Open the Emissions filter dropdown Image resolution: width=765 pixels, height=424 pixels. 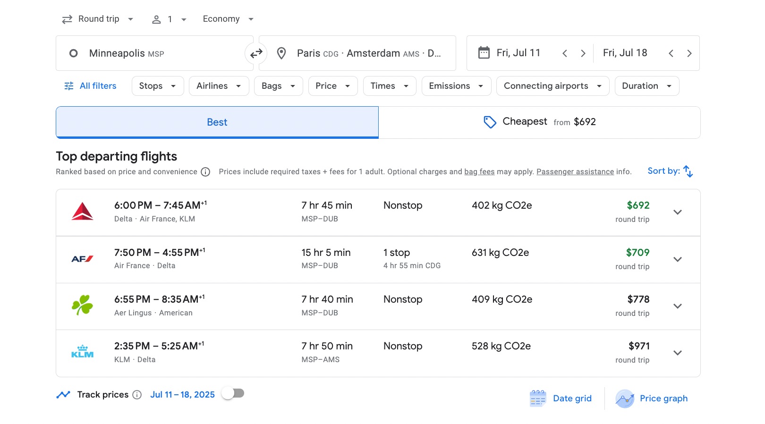456,86
